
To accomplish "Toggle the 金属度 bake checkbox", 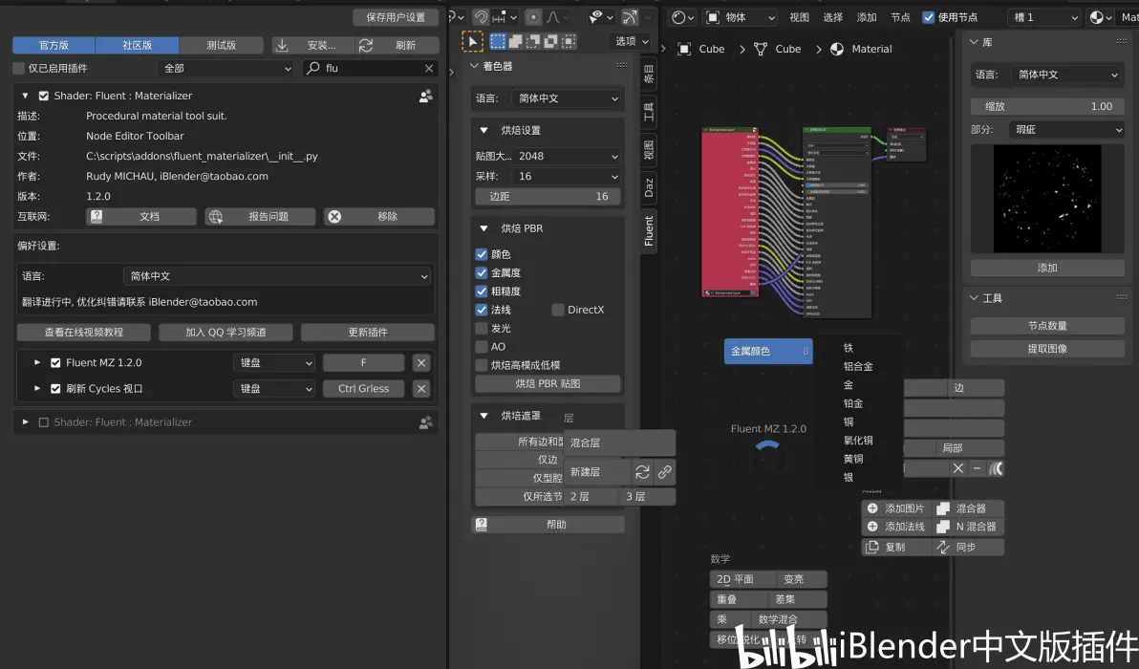I will [481, 272].
